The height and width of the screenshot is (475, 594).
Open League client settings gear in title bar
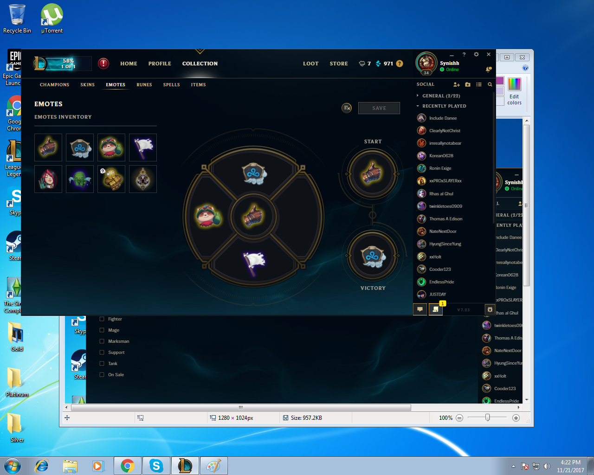click(476, 54)
